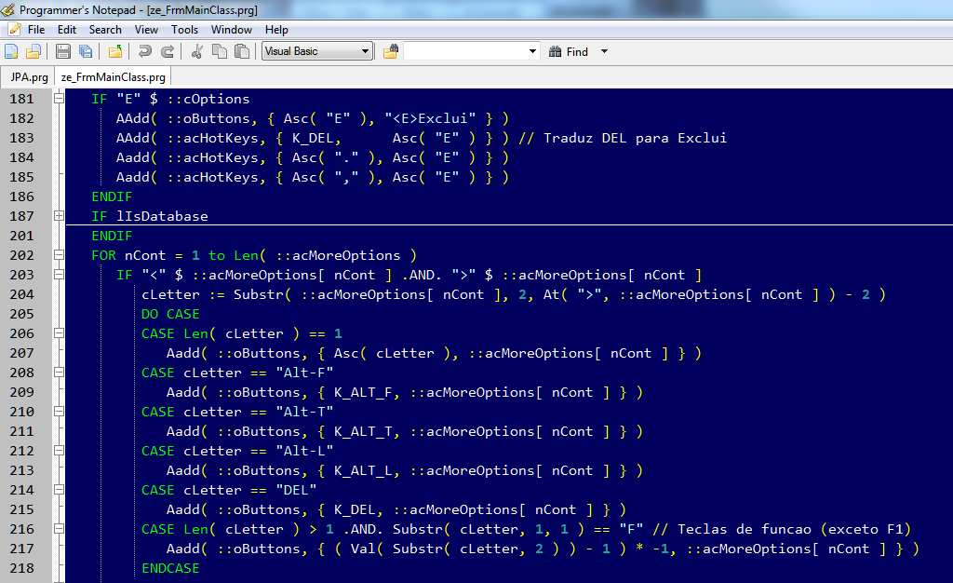Click 'K_DEL' on line 183
Viewport: 953px width, 583px height.
click(x=313, y=138)
